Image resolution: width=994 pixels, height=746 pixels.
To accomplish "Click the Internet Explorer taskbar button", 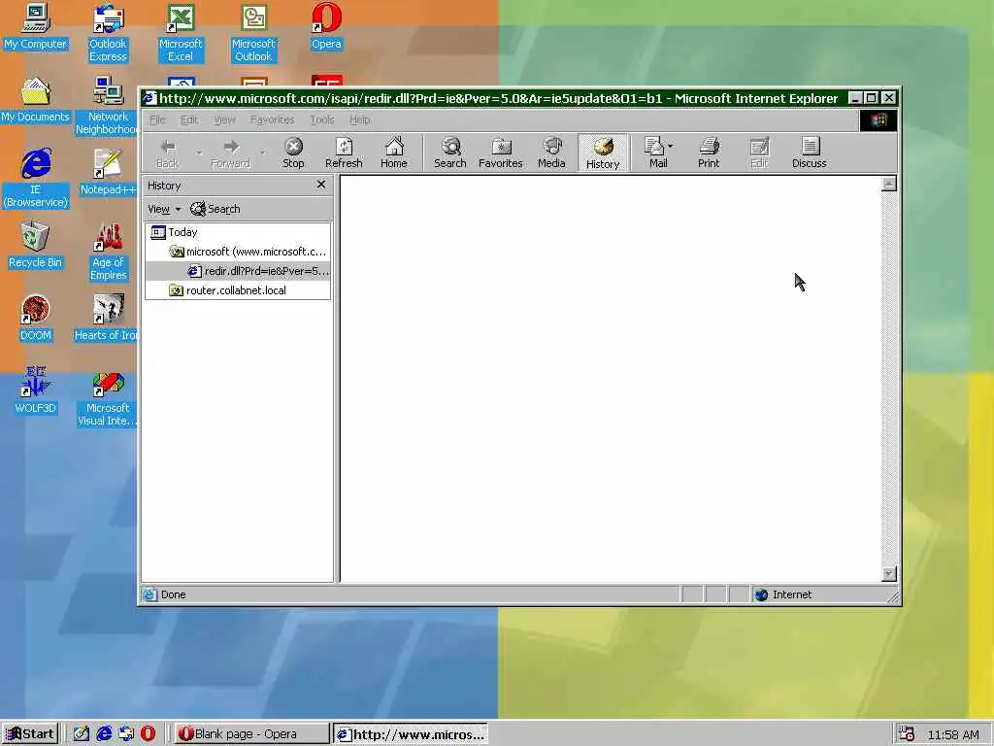I will click(x=411, y=734).
